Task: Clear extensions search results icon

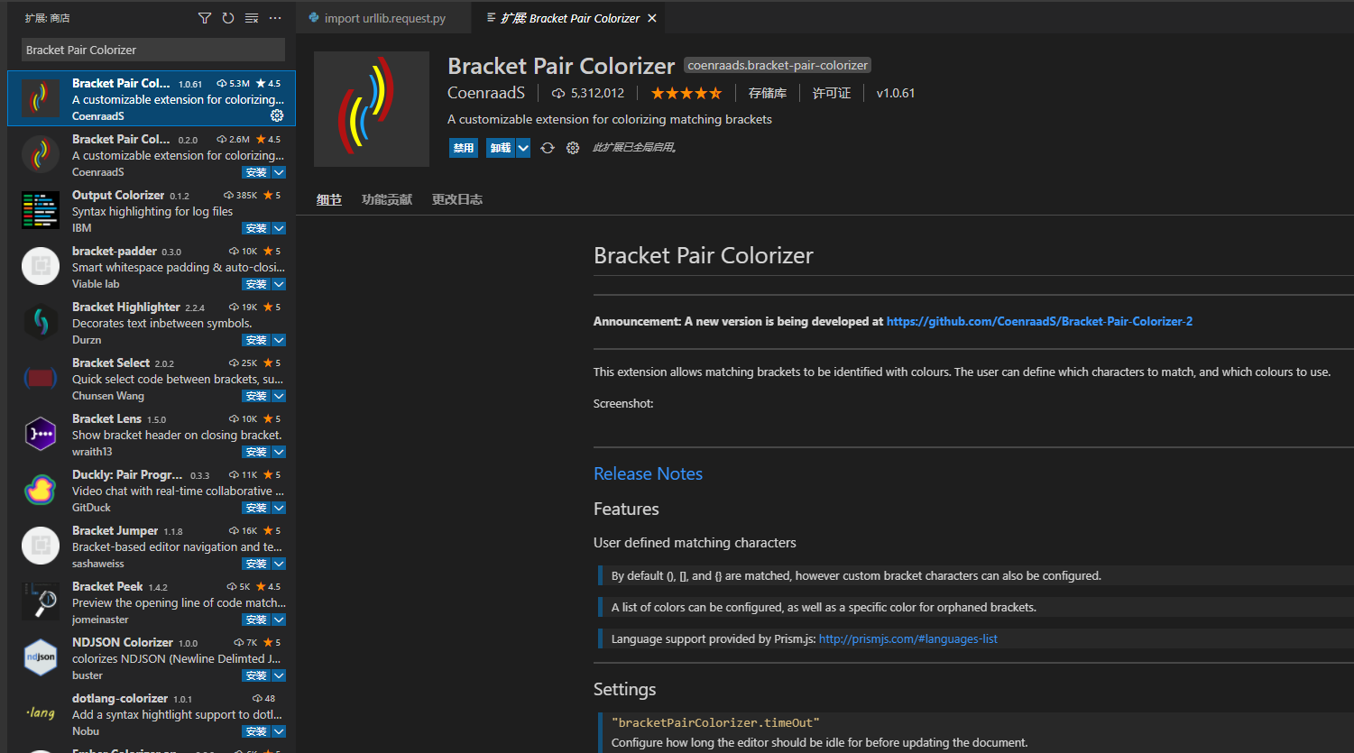Action: (252, 18)
